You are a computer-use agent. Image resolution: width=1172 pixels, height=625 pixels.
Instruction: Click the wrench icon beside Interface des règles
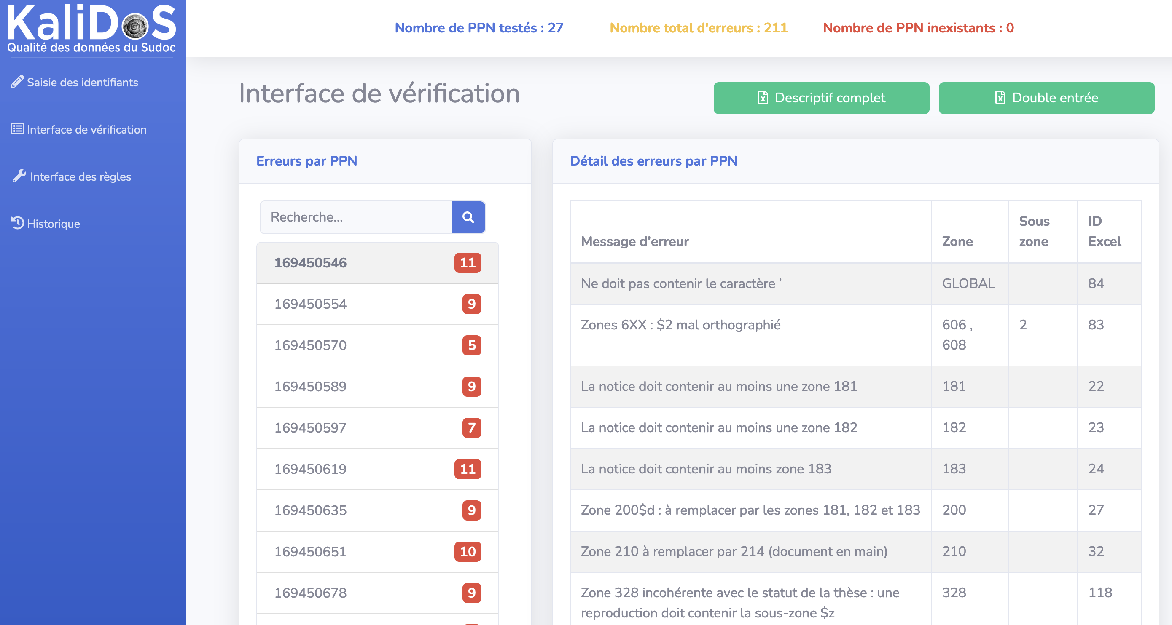19,176
